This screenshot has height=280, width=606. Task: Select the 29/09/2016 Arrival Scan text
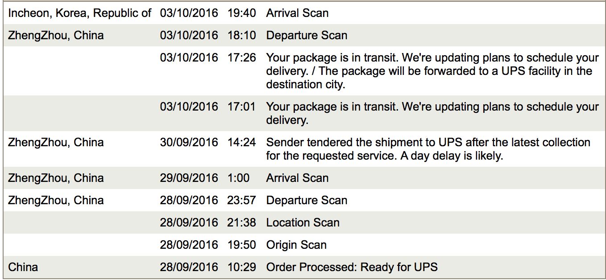(x=297, y=178)
